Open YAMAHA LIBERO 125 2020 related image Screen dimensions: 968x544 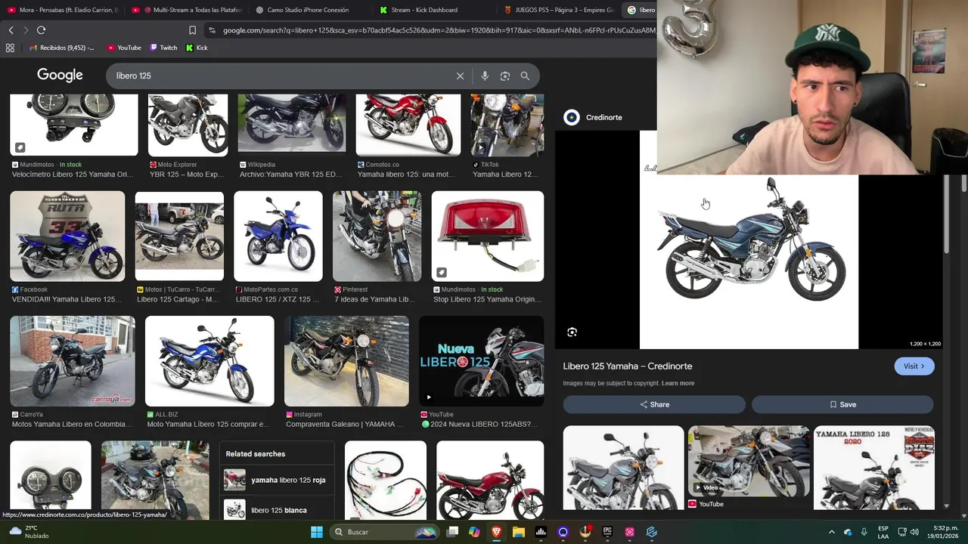pyautogui.click(x=873, y=468)
